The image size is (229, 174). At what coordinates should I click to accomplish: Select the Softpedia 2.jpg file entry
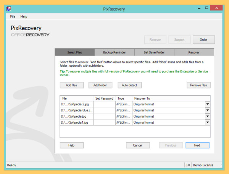click(76, 104)
